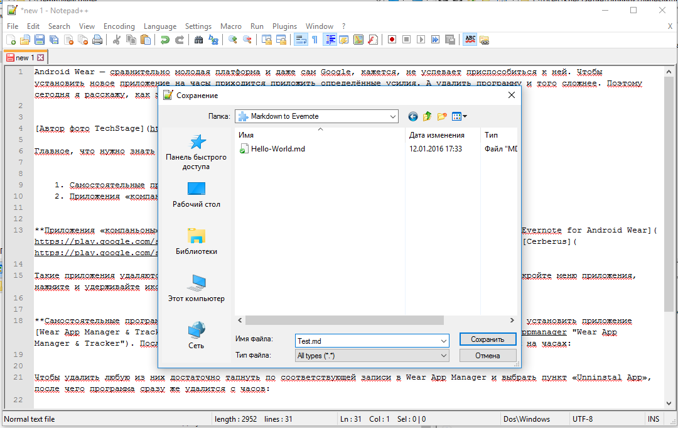
Task: Open the File menu
Action: [x=13, y=26]
